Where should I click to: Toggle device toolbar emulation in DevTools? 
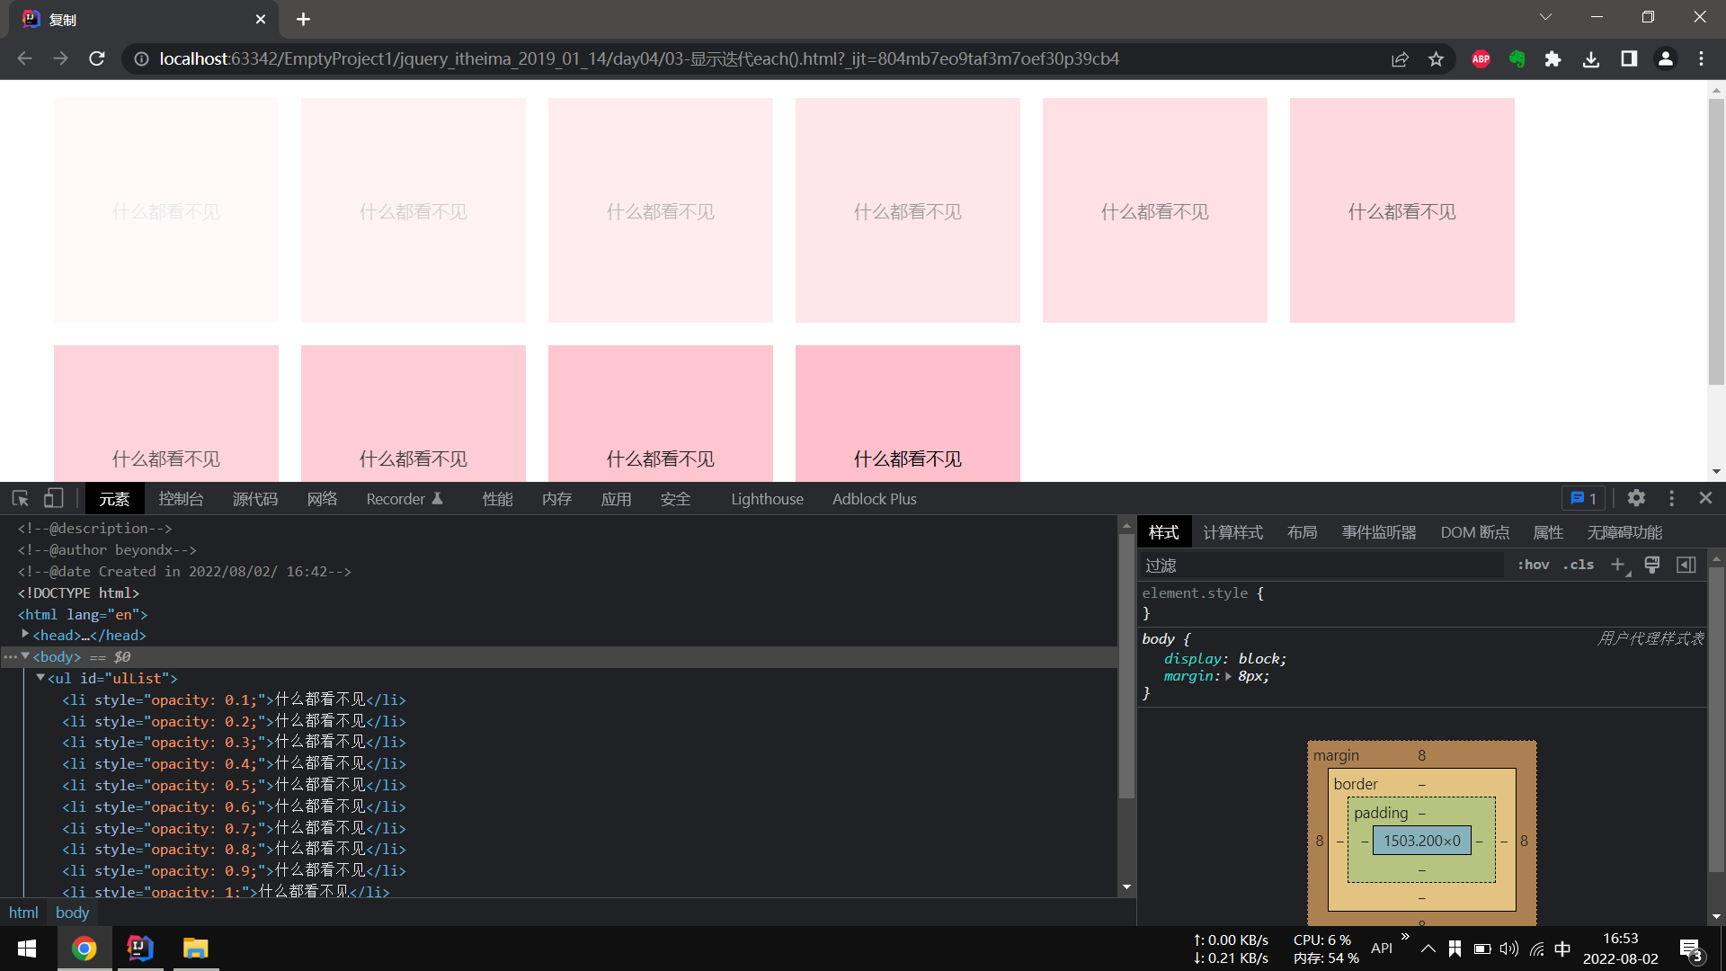click(x=54, y=498)
